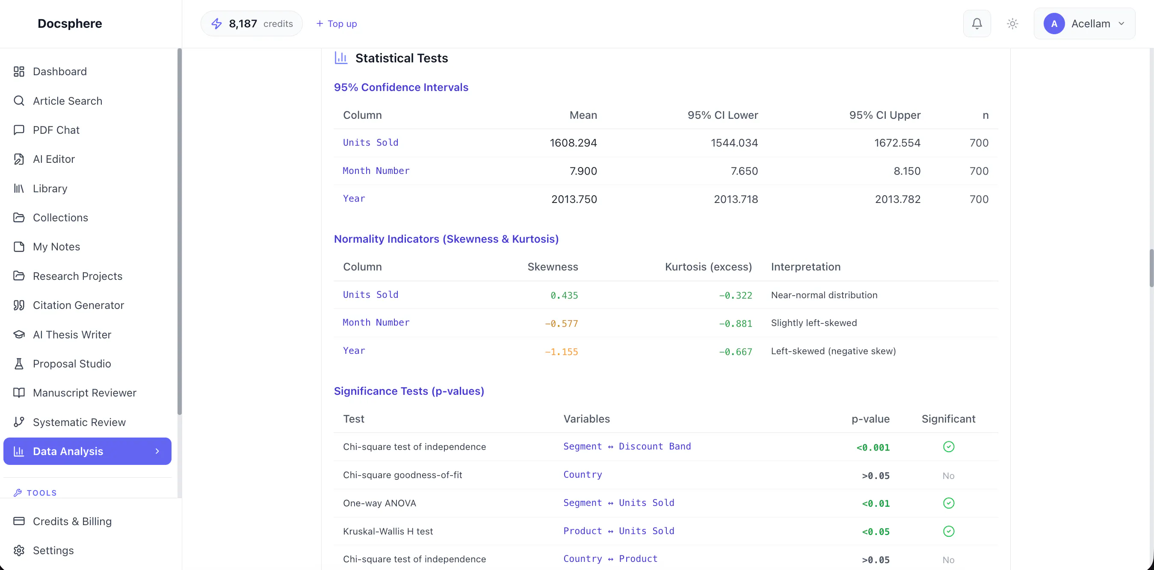Click the 95% CI Lower column header
Image resolution: width=1154 pixels, height=570 pixels.
(x=722, y=115)
